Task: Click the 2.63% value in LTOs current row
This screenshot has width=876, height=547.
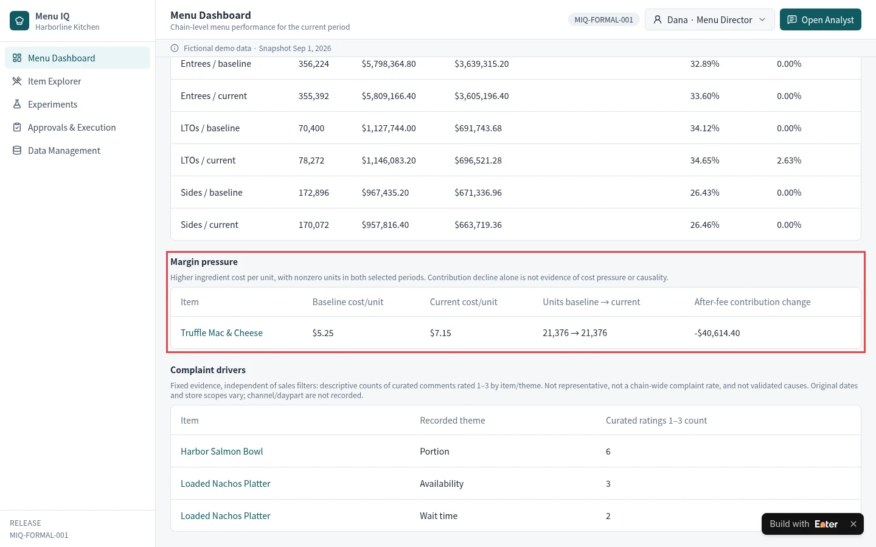Action: point(789,160)
